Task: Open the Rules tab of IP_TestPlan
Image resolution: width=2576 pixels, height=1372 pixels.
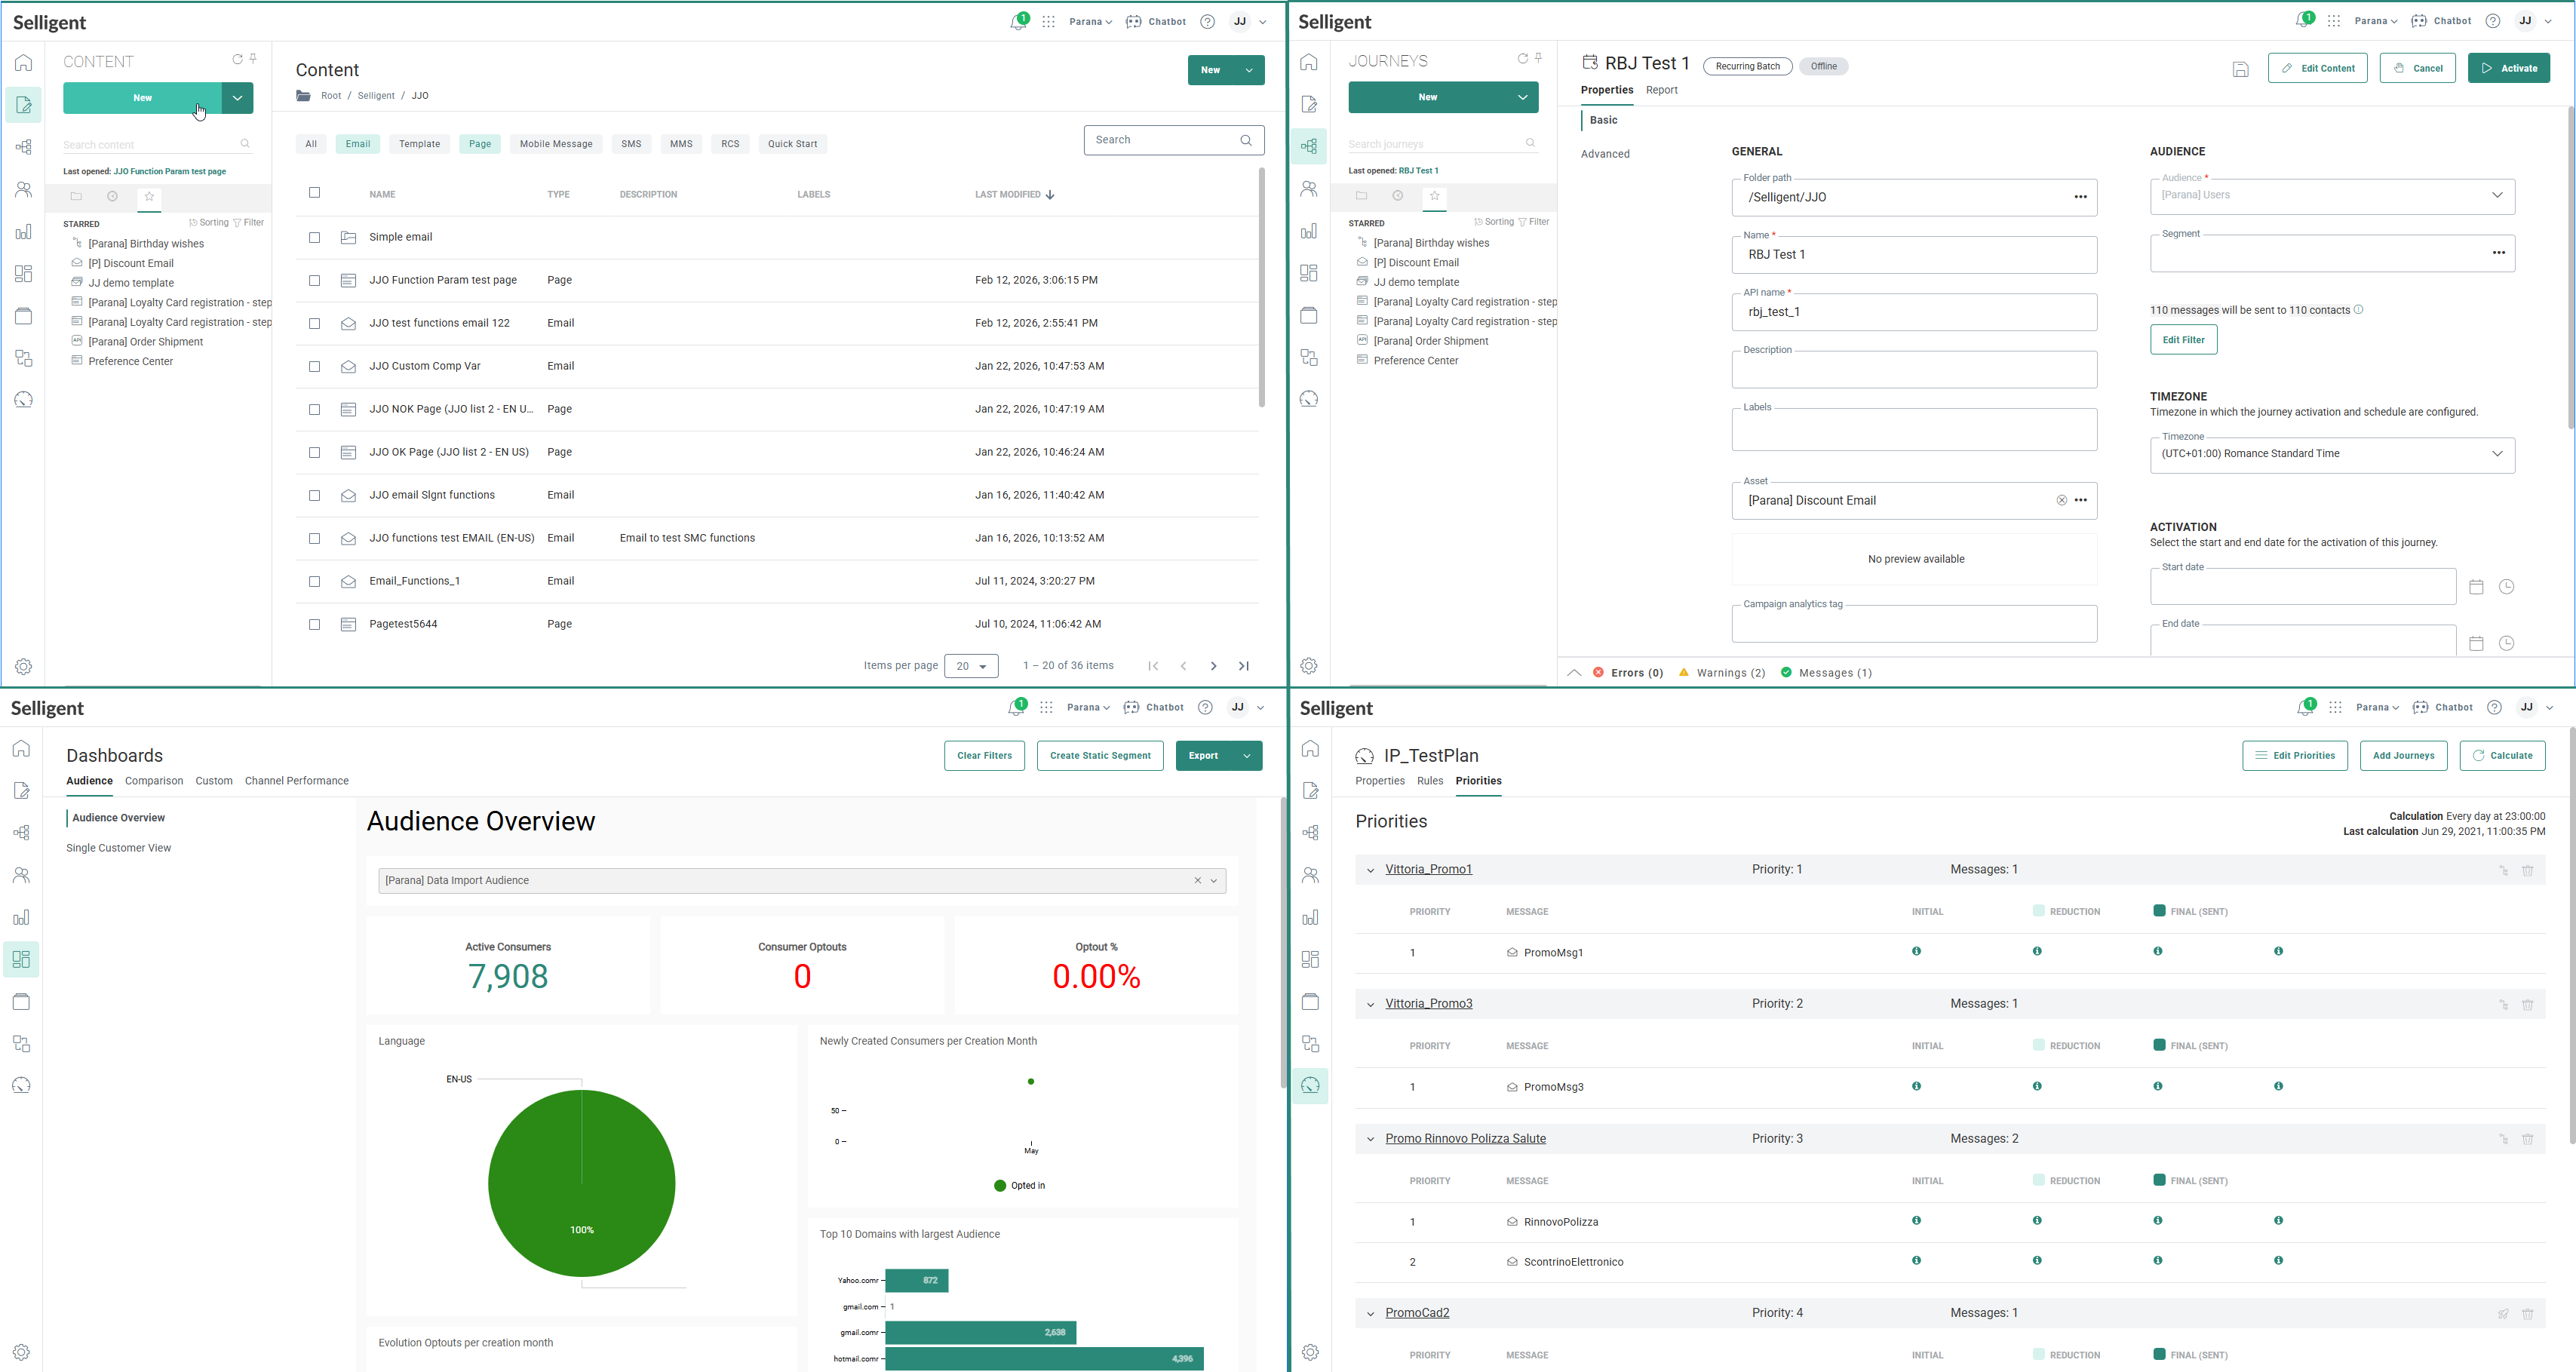Action: point(1429,781)
